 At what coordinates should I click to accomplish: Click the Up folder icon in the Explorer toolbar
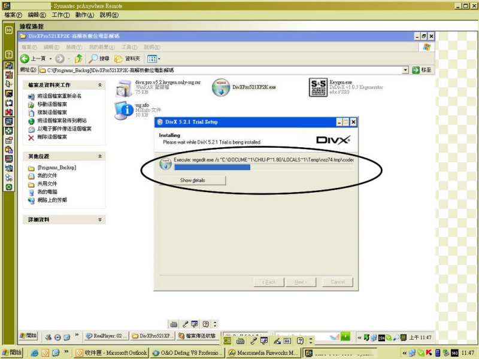click(x=78, y=59)
